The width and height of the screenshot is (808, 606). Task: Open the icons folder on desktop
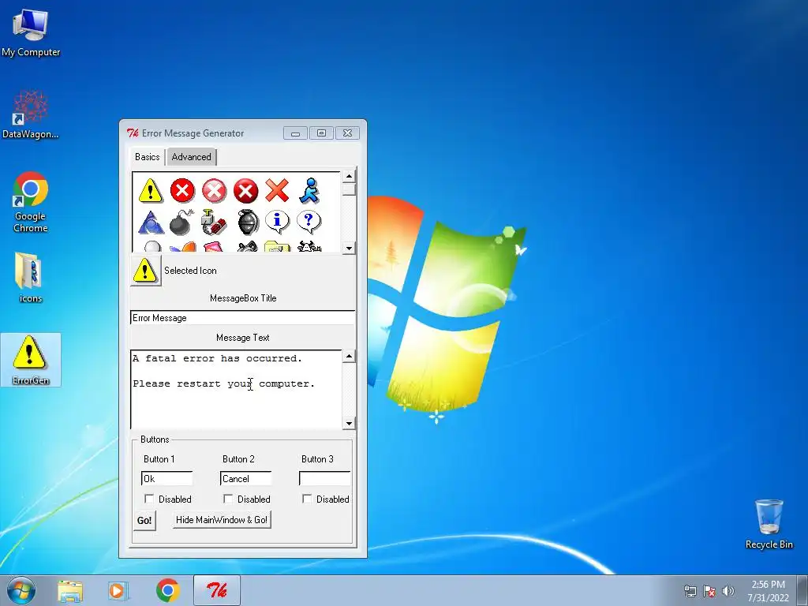(30, 277)
